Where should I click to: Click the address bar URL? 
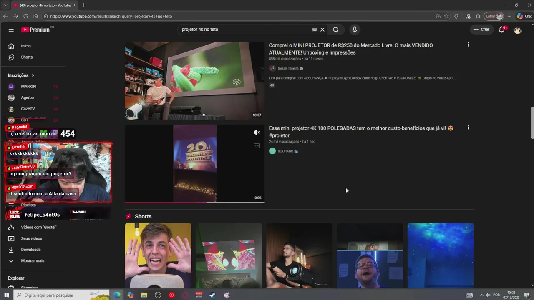coord(111,16)
